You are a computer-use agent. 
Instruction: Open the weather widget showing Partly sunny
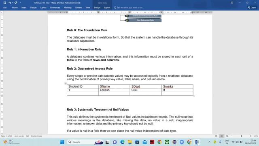click(12, 142)
